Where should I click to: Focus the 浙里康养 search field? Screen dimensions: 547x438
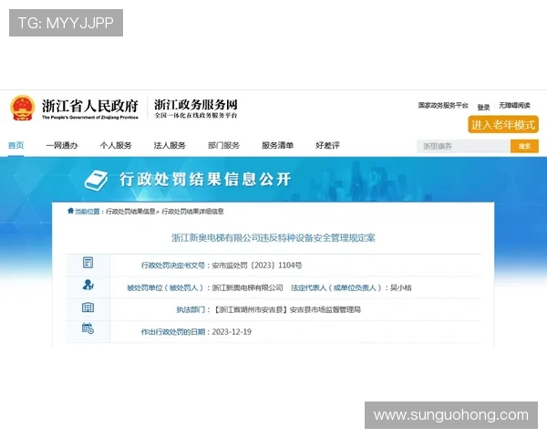coord(464,146)
